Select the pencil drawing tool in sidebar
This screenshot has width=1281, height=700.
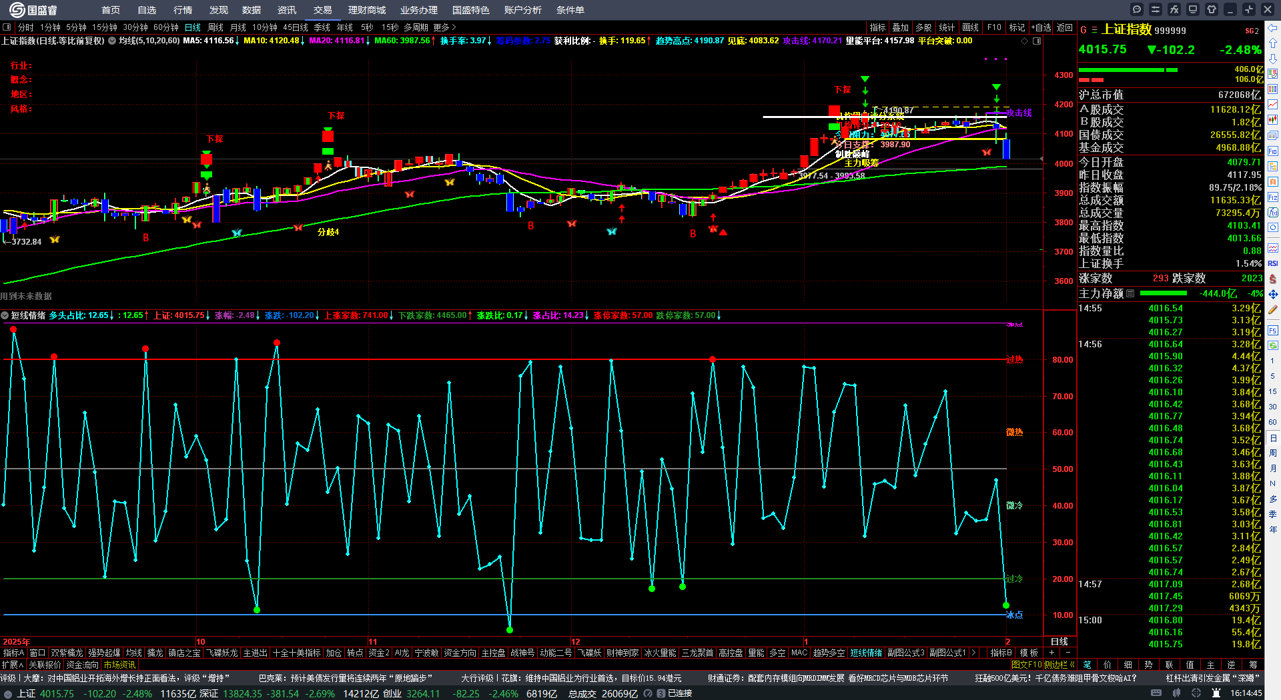[1273, 309]
